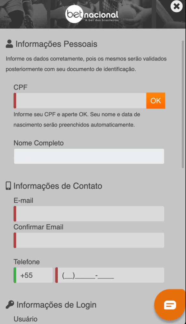The width and height of the screenshot is (186, 324).
Task: Close the registration form with the X icon
Action: click(x=176, y=6)
